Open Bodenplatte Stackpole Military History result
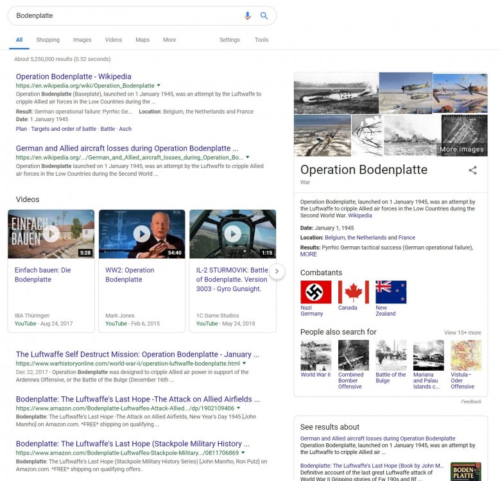This screenshot has width=500, height=481. (133, 444)
